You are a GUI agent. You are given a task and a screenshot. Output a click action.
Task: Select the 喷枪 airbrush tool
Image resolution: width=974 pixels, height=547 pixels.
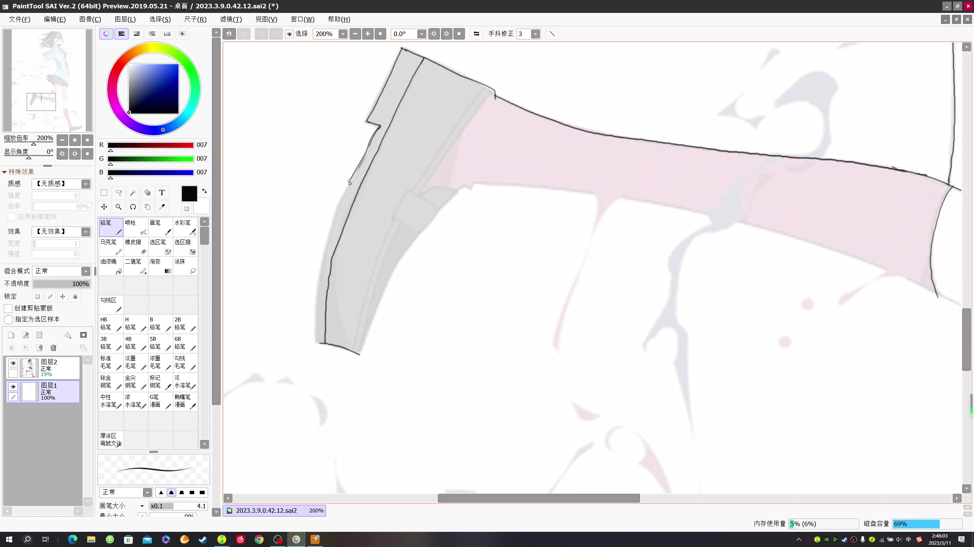135,227
